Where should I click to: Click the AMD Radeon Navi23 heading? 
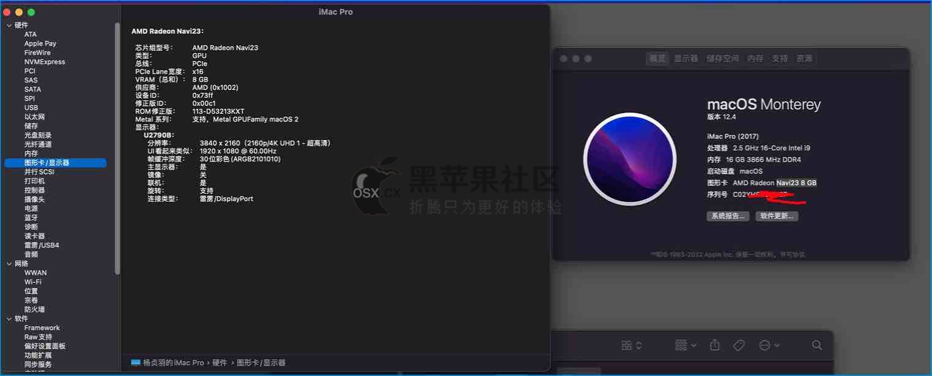pos(168,31)
